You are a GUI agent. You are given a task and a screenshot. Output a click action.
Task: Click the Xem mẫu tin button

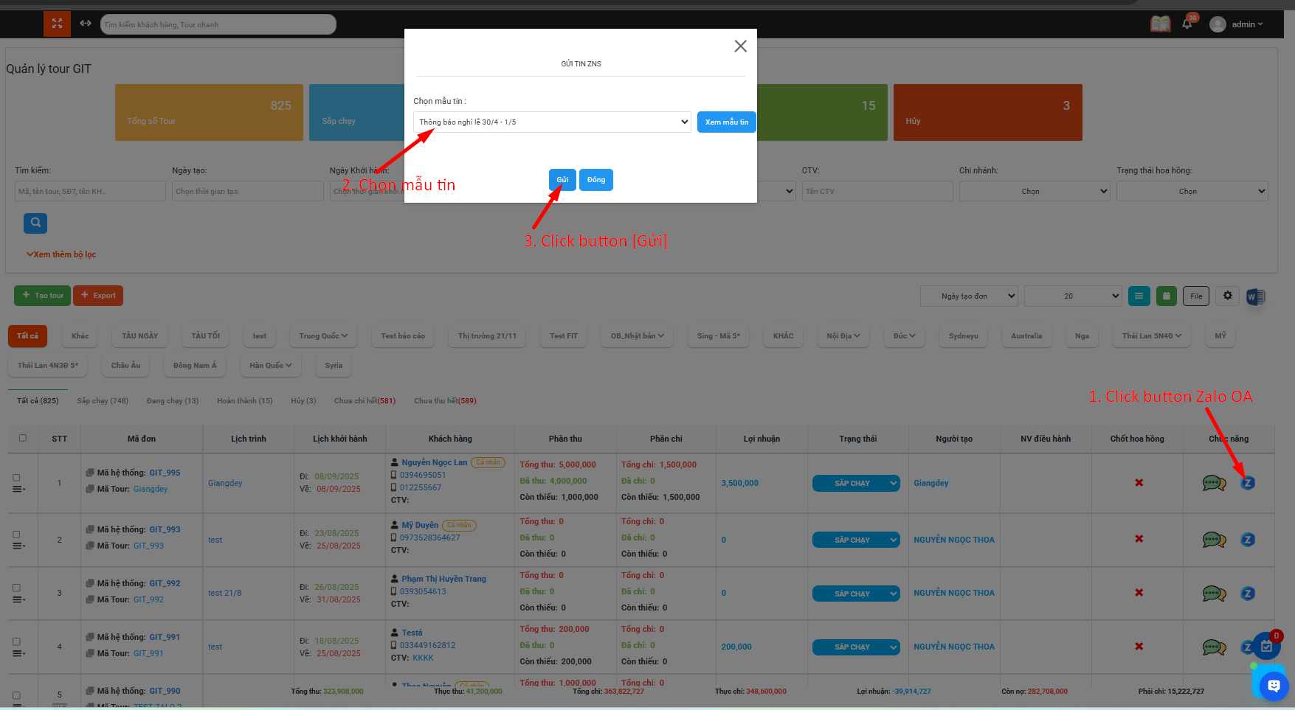point(726,122)
